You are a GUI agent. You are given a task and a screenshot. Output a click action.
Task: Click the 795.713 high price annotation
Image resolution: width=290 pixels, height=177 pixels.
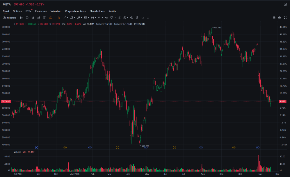pyautogui.click(x=218, y=28)
